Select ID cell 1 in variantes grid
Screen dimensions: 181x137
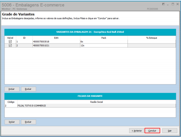click(x=24, y=42)
